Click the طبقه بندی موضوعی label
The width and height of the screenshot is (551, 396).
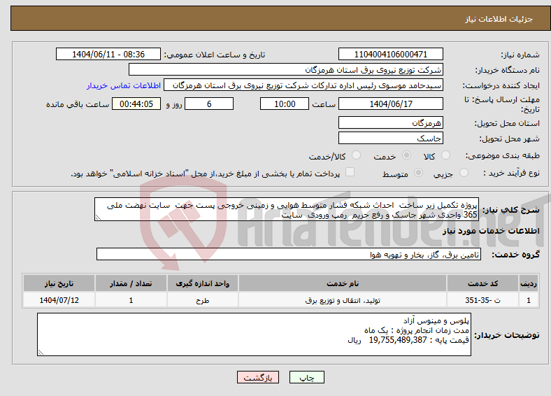[503, 155]
